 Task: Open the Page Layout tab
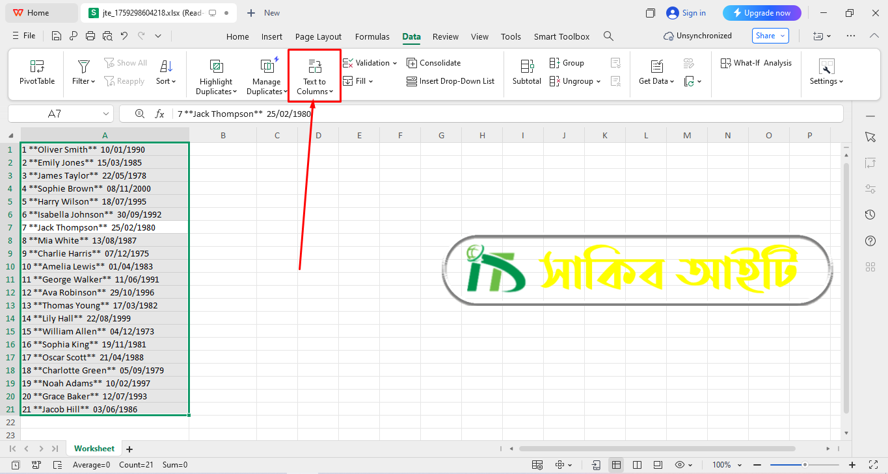318,36
